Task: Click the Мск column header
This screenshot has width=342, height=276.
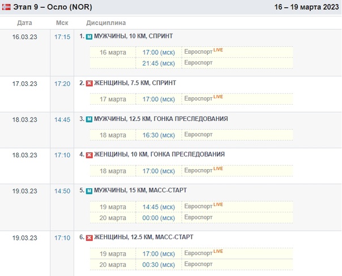Action: click(x=62, y=23)
